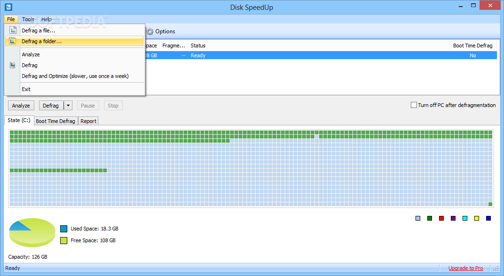Click the Used Space blue legend square
Image resolution: width=504 pixels, height=276 pixels.
coord(64,229)
